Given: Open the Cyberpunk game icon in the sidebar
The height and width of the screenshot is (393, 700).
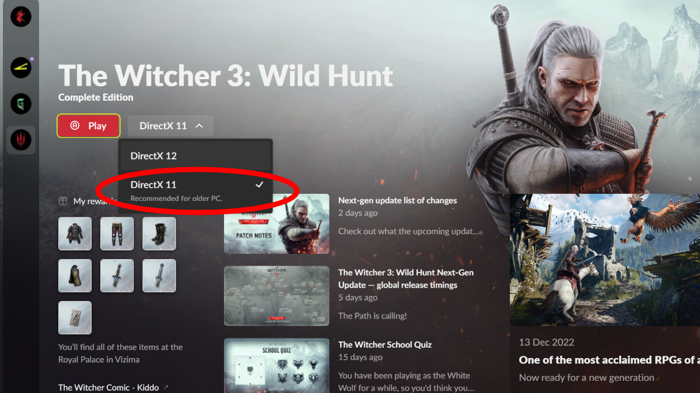Looking at the screenshot, I should (x=21, y=68).
